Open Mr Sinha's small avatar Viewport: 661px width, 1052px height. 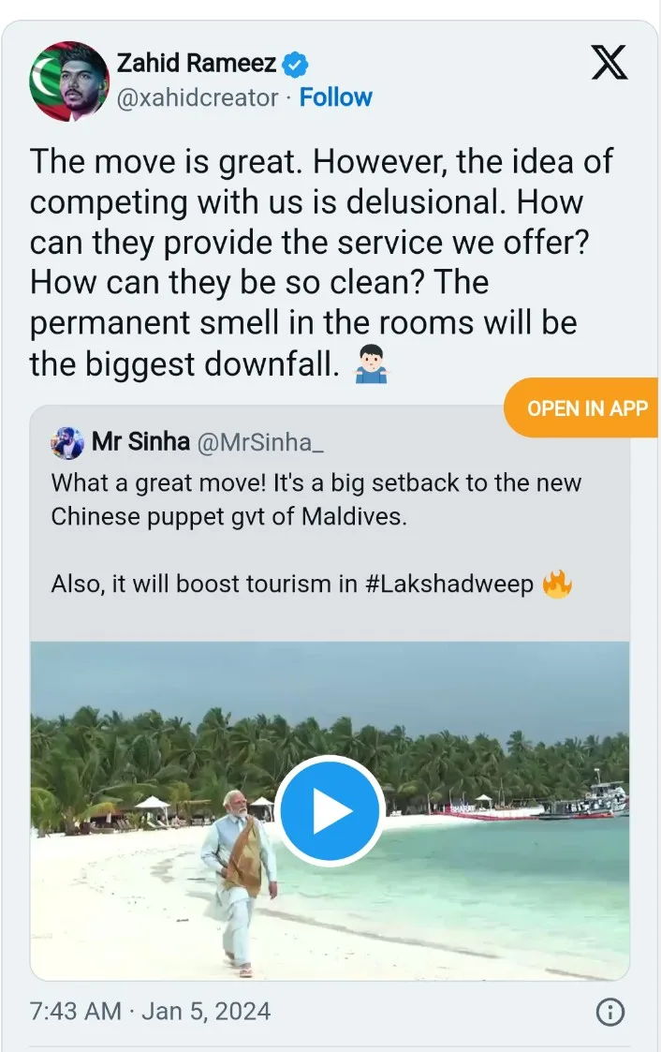coord(67,443)
